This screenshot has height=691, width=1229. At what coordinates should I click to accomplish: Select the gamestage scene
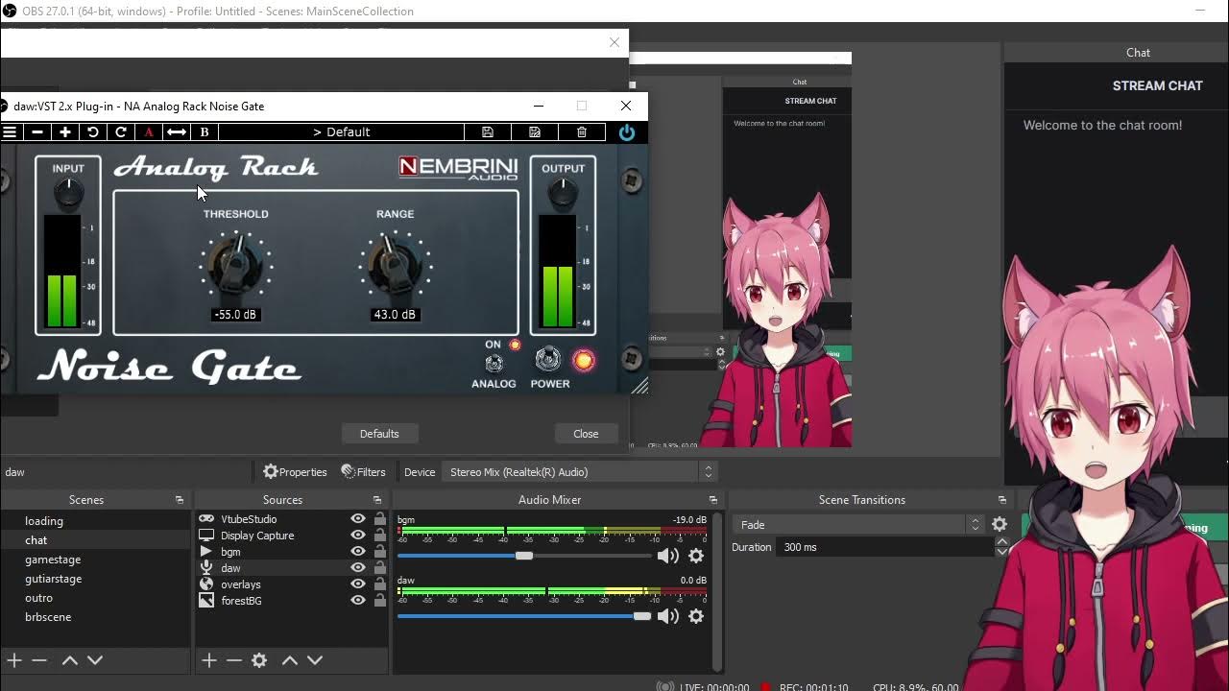click(x=96, y=560)
